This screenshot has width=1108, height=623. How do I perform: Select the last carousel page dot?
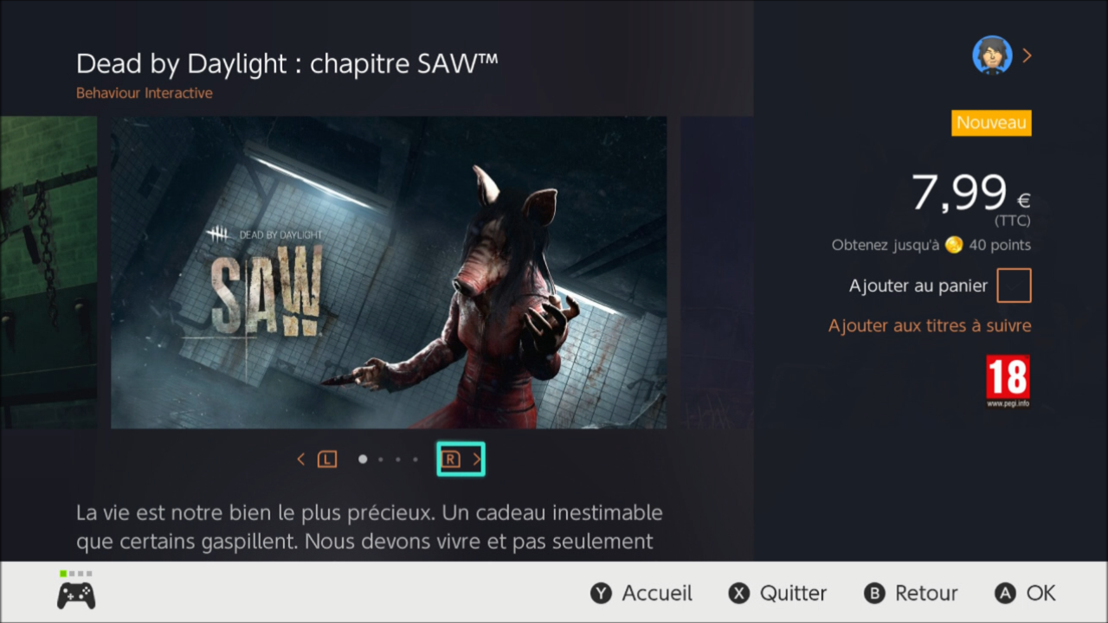415,459
